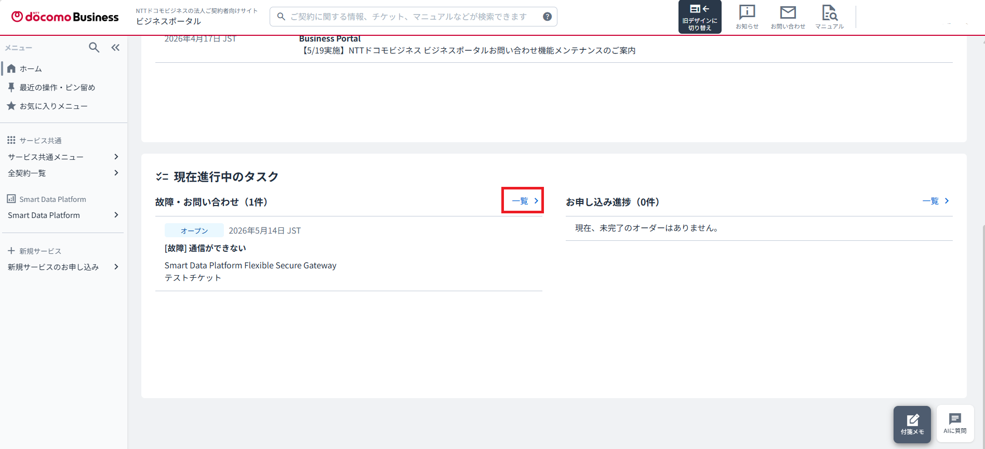
Task: Click Smart Data Platform Flexible Secure Gateway text
Action: (250, 265)
